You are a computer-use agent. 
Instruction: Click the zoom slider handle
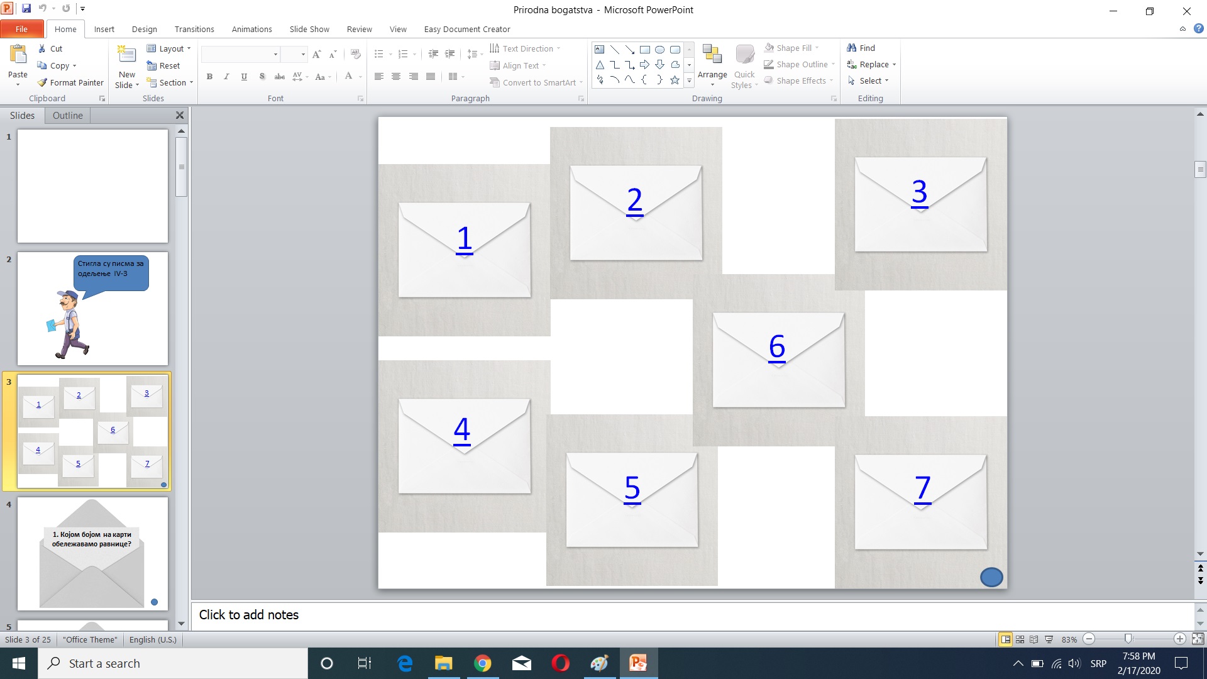(1128, 639)
